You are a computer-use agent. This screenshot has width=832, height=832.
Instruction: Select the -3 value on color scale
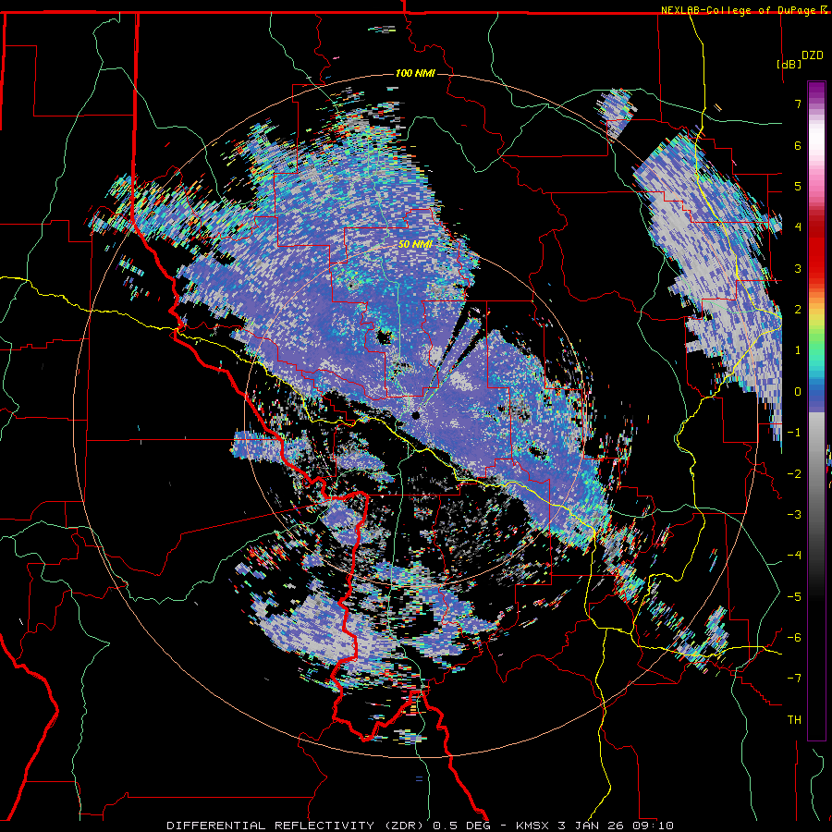pyautogui.click(x=794, y=515)
